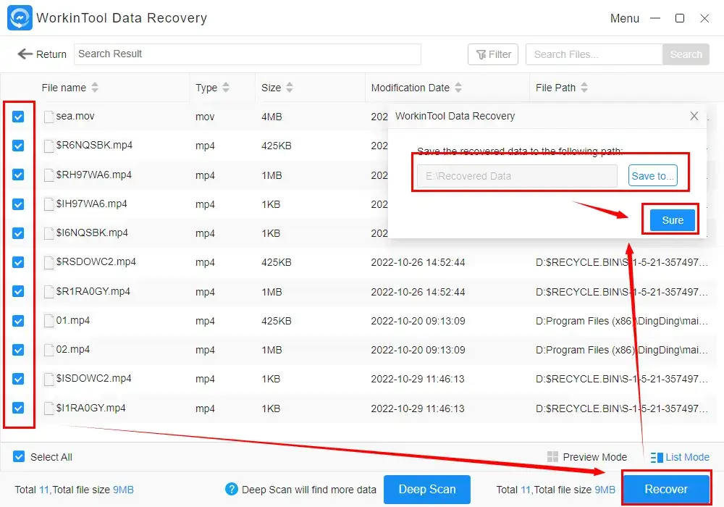Screen dimensions: 724x507
Task: Uncheck the $R1RA0GY.mp4 checkbox
Action: [x=18, y=291]
